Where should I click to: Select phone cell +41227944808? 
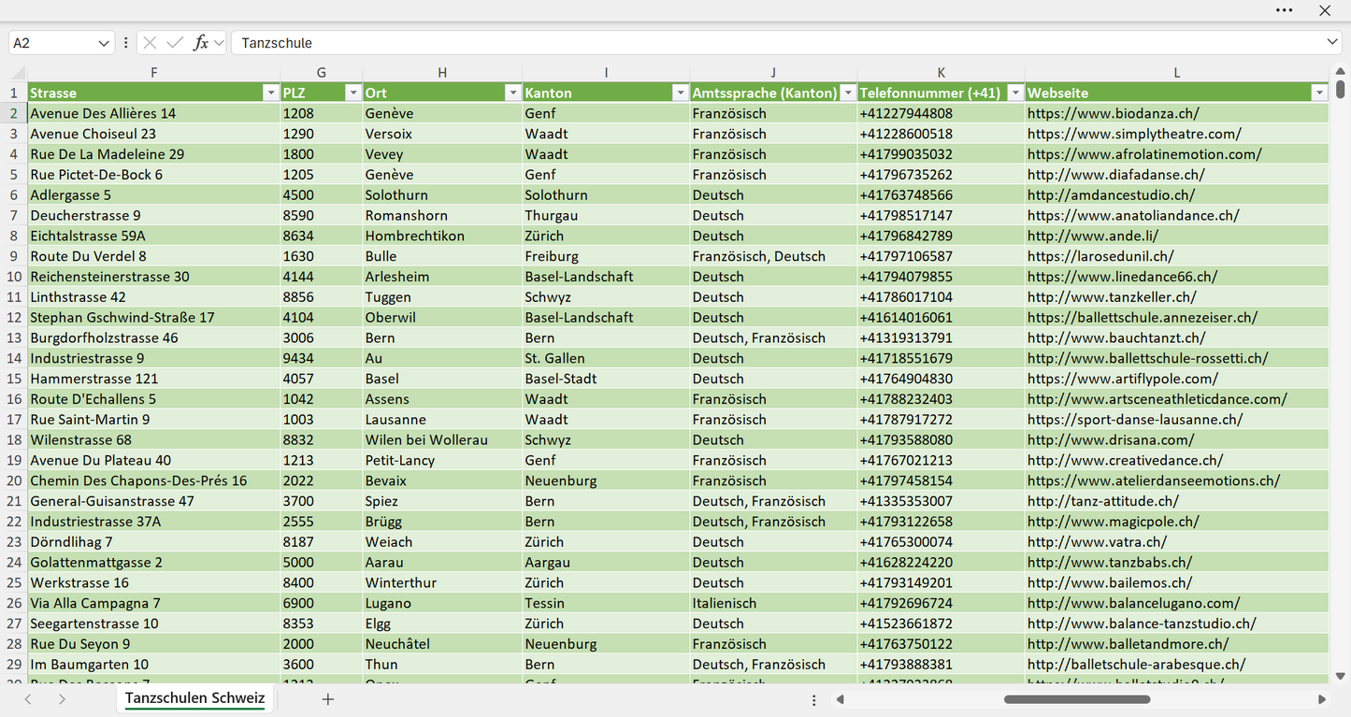pyautogui.click(x=941, y=113)
